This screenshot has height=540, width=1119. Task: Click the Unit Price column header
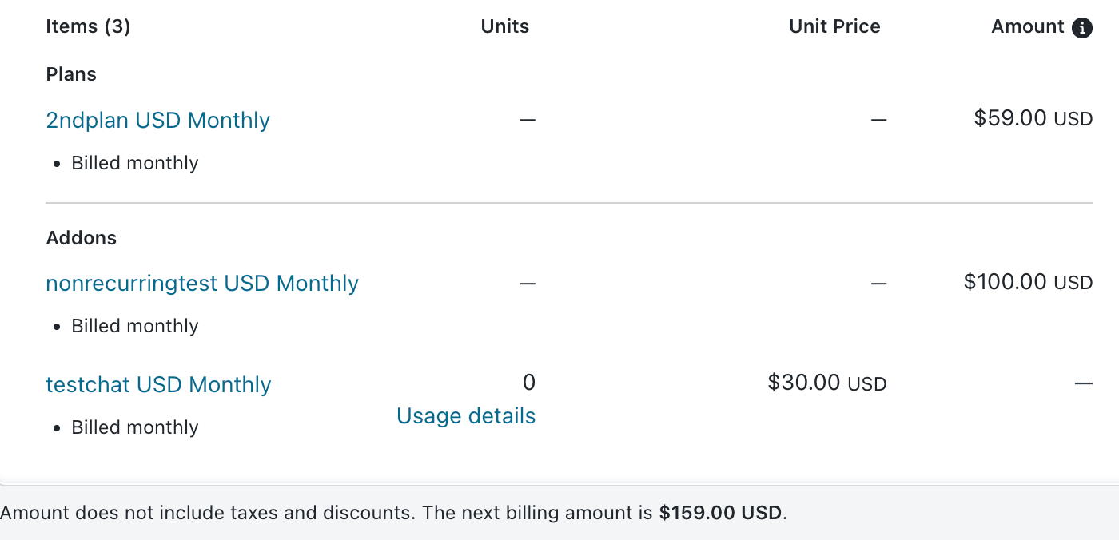[x=834, y=27]
